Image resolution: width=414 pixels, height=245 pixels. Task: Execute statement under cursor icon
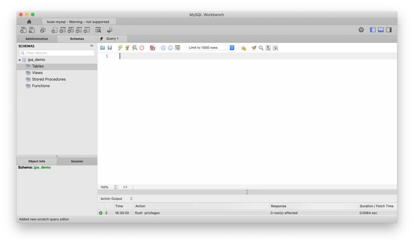pyautogui.click(x=127, y=48)
